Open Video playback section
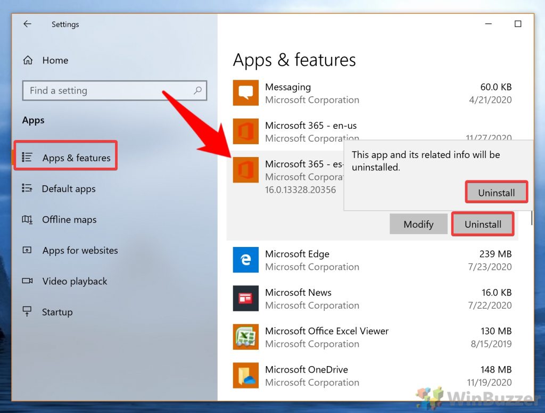The height and width of the screenshot is (413, 545). pyautogui.click(x=75, y=281)
